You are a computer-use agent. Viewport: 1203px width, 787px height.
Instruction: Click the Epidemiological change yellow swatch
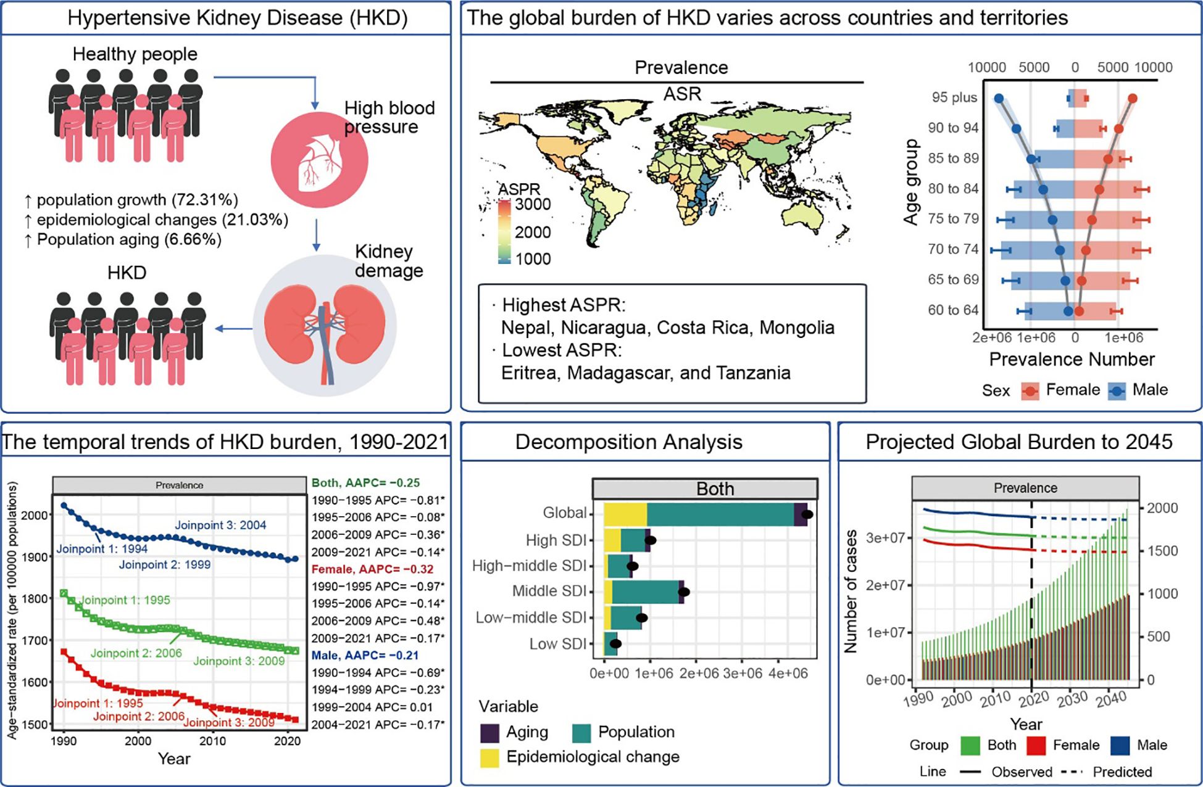pos(489,757)
